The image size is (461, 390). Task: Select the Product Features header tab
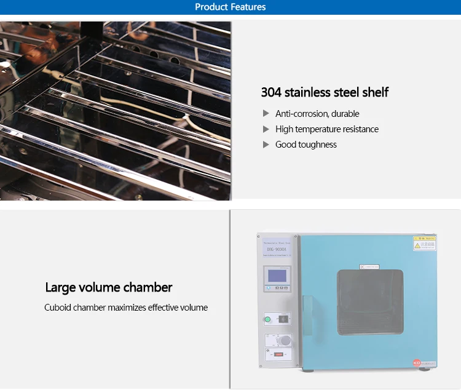[x=230, y=7]
